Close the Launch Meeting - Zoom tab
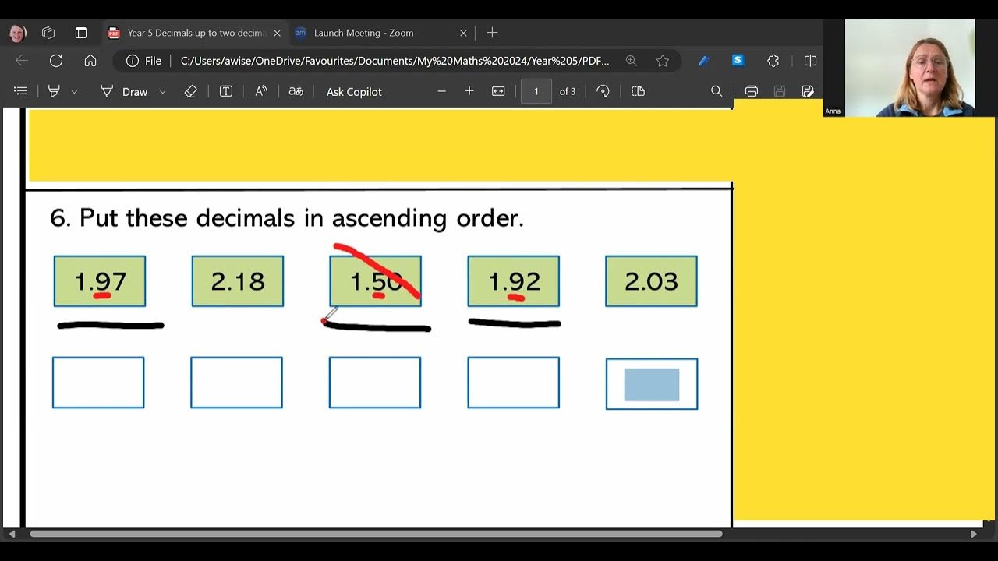998x561 pixels. click(463, 33)
